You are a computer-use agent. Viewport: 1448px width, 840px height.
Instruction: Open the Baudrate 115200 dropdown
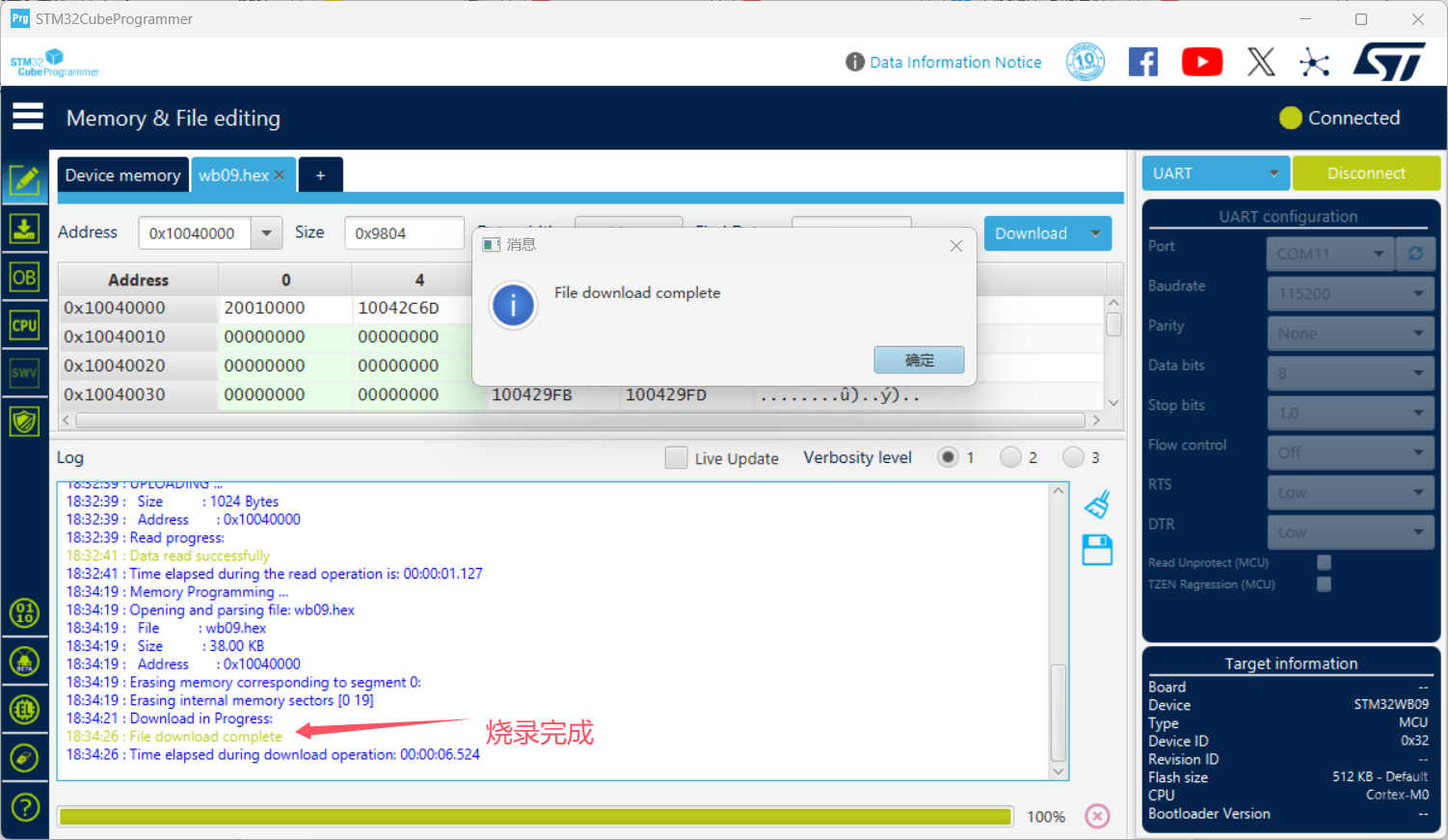1351,293
